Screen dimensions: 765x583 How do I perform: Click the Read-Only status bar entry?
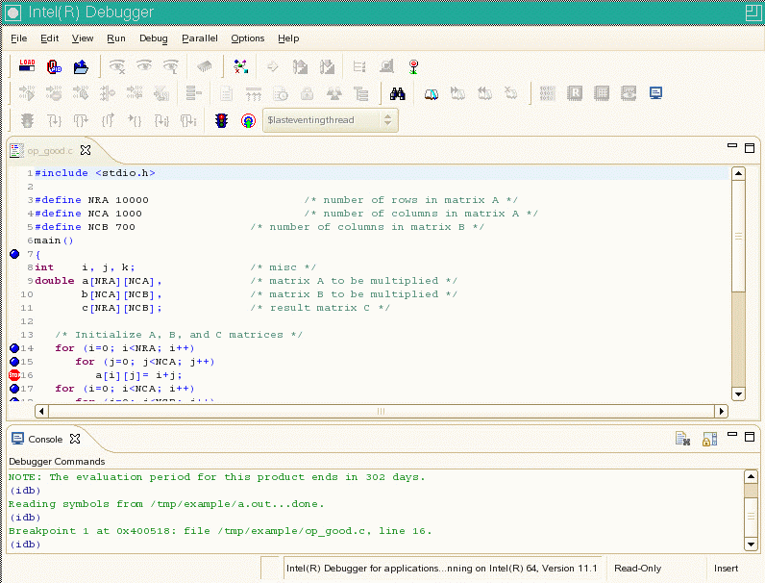pos(638,568)
